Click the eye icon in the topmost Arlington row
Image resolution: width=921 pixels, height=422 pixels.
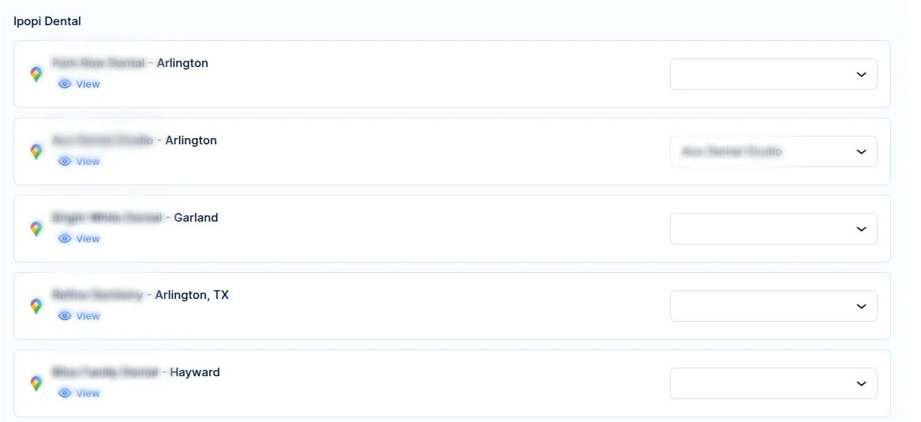pyautogui.click(x=65, y=84)
